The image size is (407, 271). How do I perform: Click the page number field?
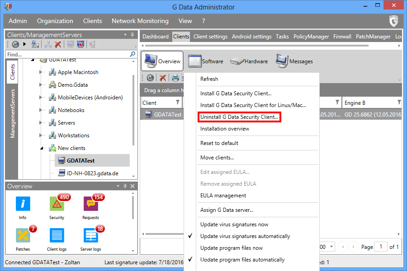point(381,247)
